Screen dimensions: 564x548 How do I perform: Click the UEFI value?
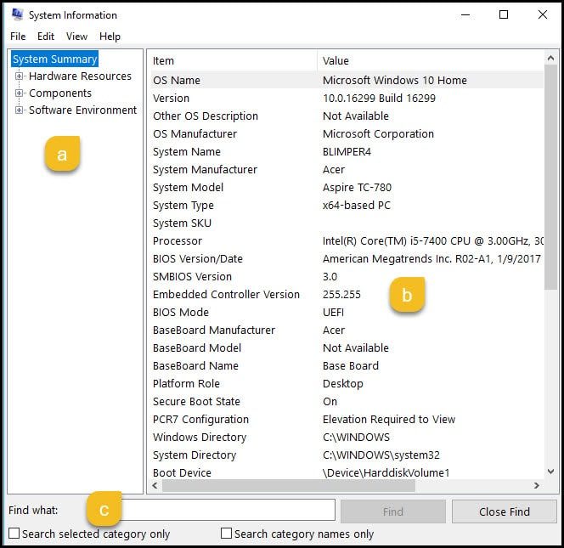point(334,313)
